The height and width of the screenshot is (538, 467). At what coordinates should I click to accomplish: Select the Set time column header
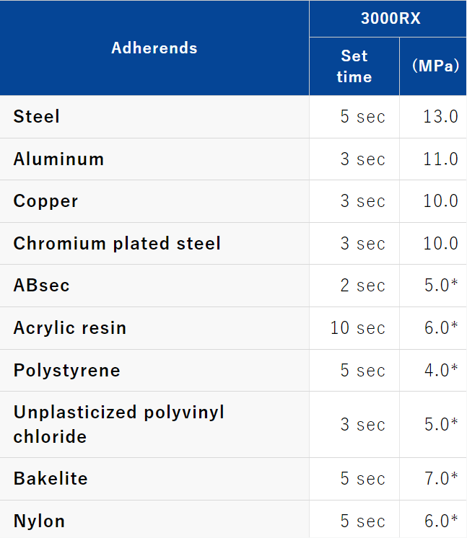coord(354,66)
